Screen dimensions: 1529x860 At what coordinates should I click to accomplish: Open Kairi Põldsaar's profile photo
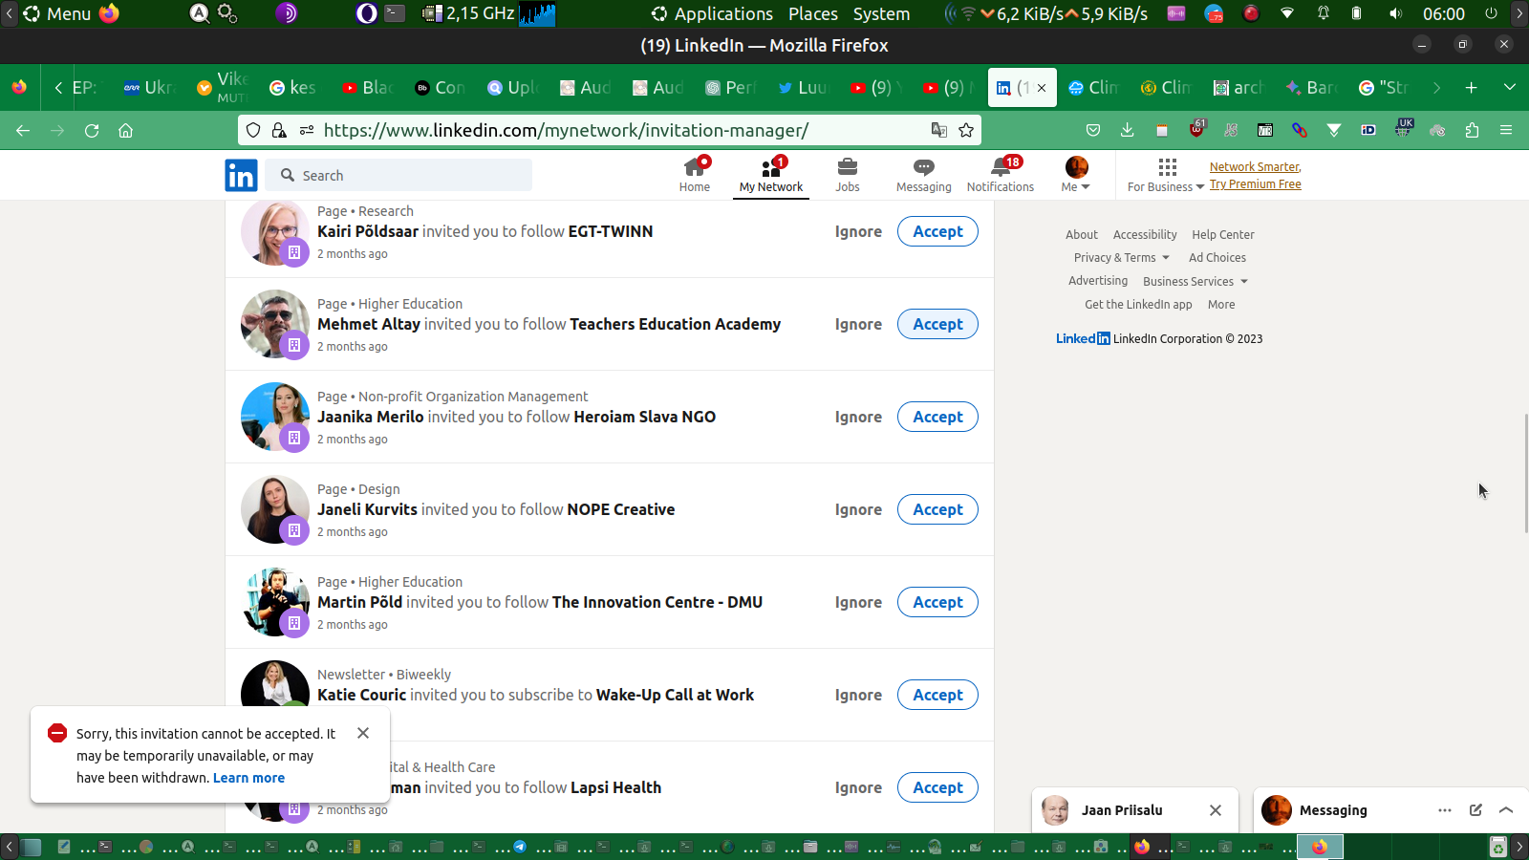click(x=275, y=231)
